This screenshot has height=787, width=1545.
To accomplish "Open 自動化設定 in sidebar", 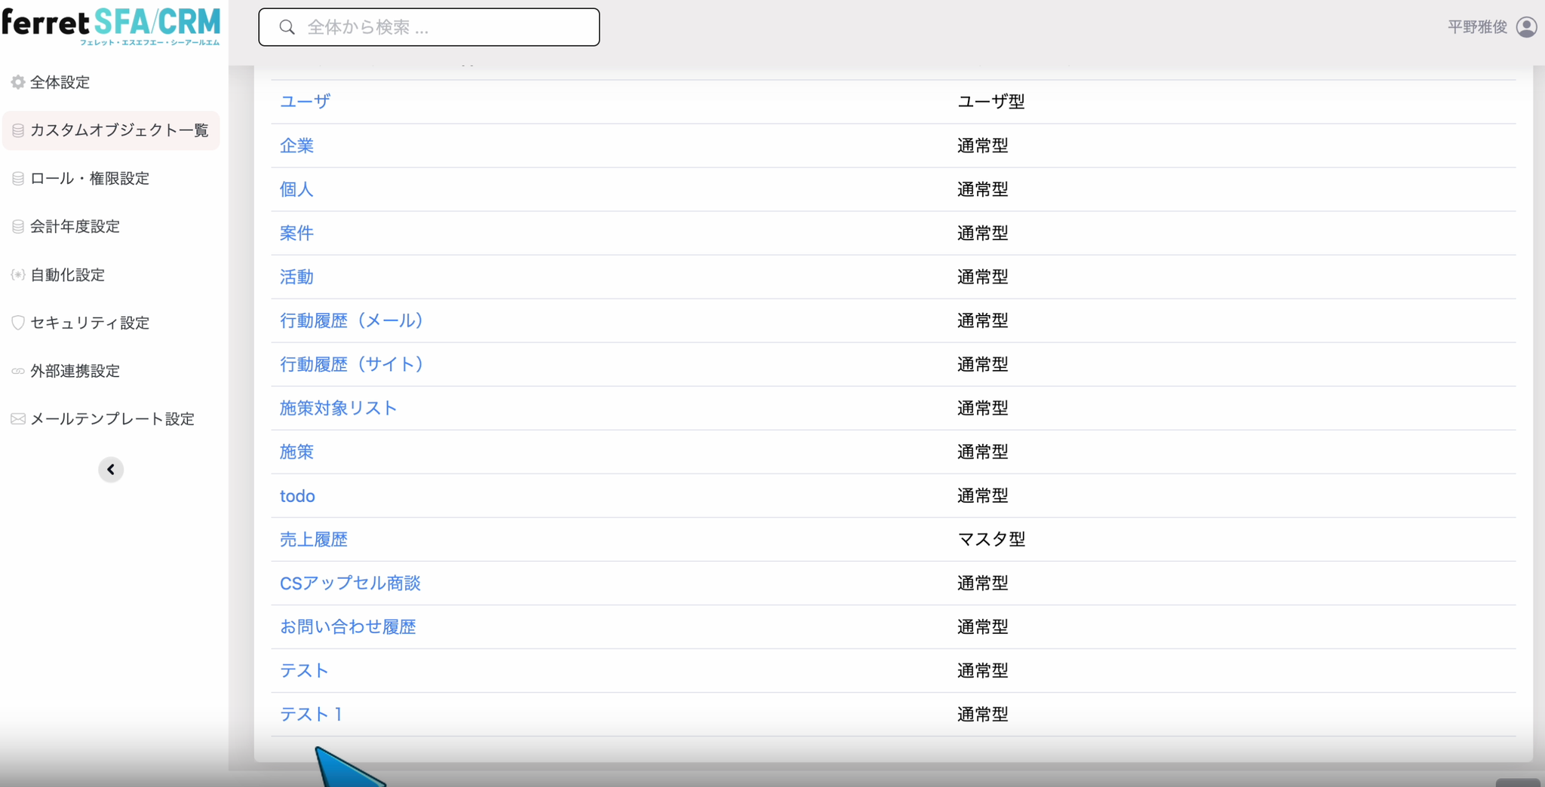I will point(67,275).
